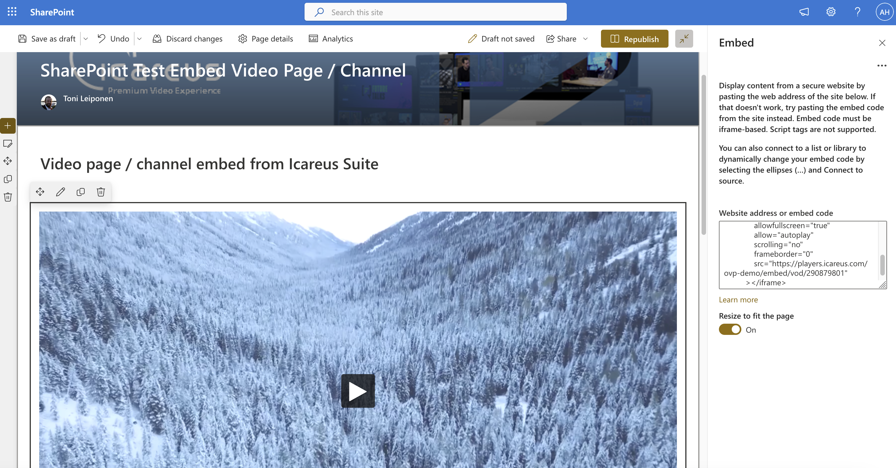Open Page details
Image resolution: width=896 pixels, height=468 pixels.
tap(266, 39)
